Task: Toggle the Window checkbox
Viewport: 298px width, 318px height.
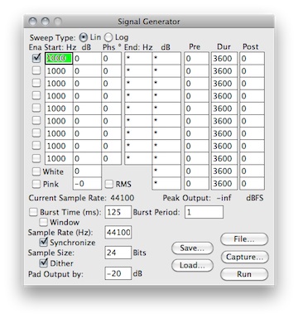Action: coord(43,222)
